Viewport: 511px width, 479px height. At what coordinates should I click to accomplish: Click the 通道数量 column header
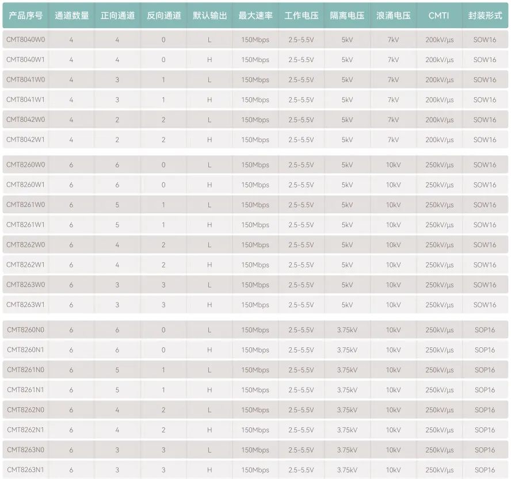(71, 16)
